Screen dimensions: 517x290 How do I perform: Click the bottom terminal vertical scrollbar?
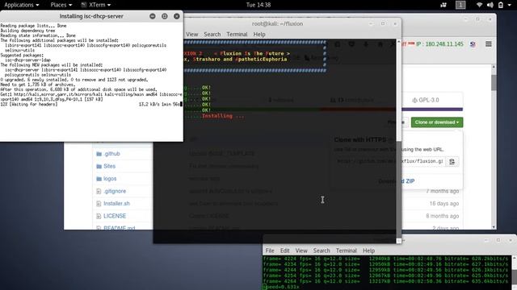tap(515, 273)
